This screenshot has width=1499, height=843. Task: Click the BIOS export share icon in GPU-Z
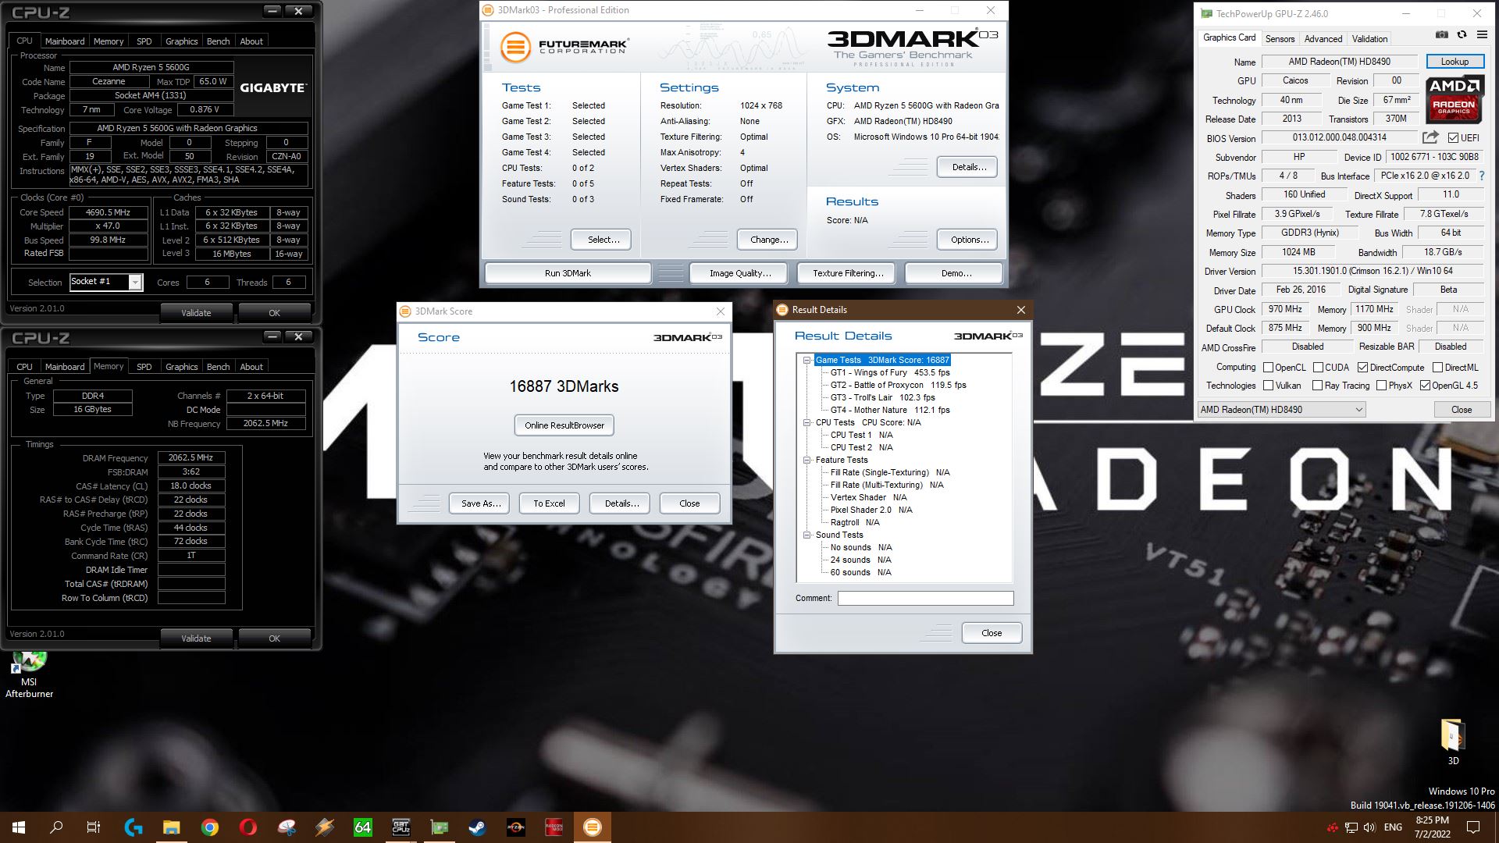(1430, 137)
